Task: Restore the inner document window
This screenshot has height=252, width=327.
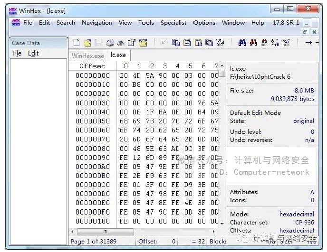Action: point(305,32)
